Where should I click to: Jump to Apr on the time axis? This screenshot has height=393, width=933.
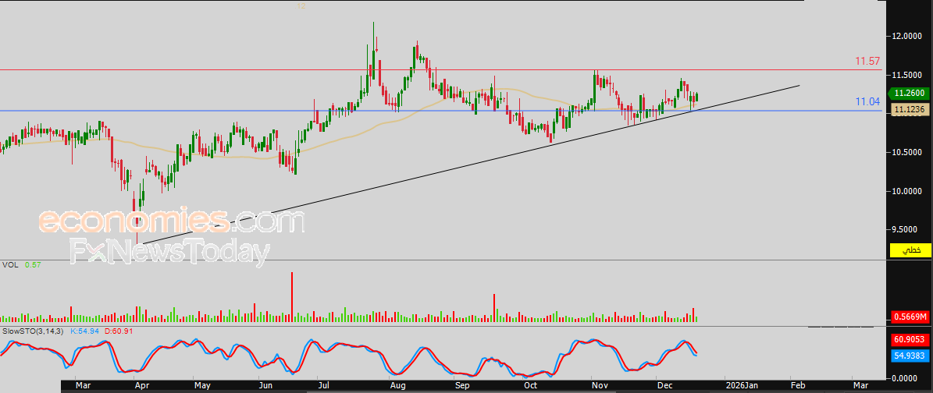(x=141, y=385)
